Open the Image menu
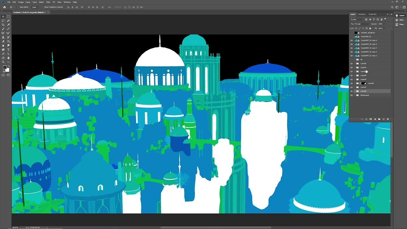Viewport: 407px width, 229px height. coord(21,2)
